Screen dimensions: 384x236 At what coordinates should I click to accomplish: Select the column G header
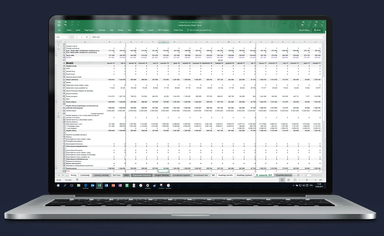[x=164, y=42]
